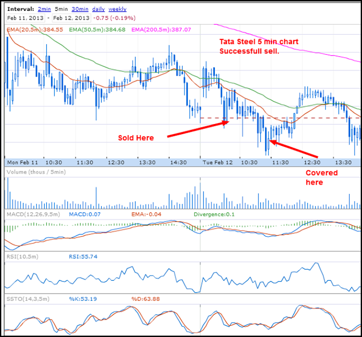Click the -0.75 (-0.19%) change value
362x337 pixels.
point(114,18)
